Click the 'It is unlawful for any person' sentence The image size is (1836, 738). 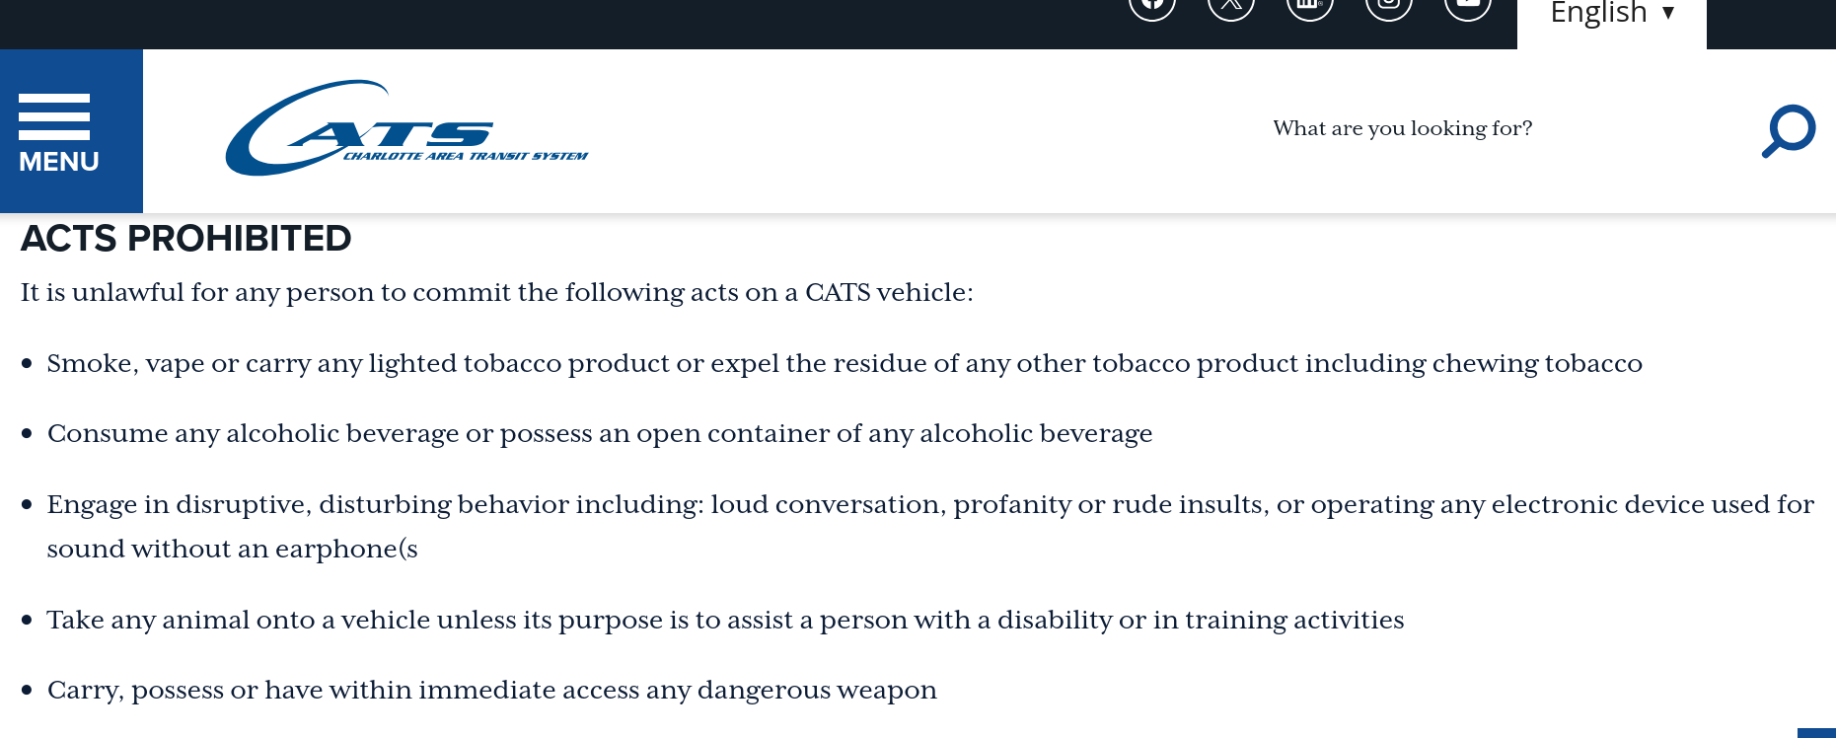coord(496,293)
